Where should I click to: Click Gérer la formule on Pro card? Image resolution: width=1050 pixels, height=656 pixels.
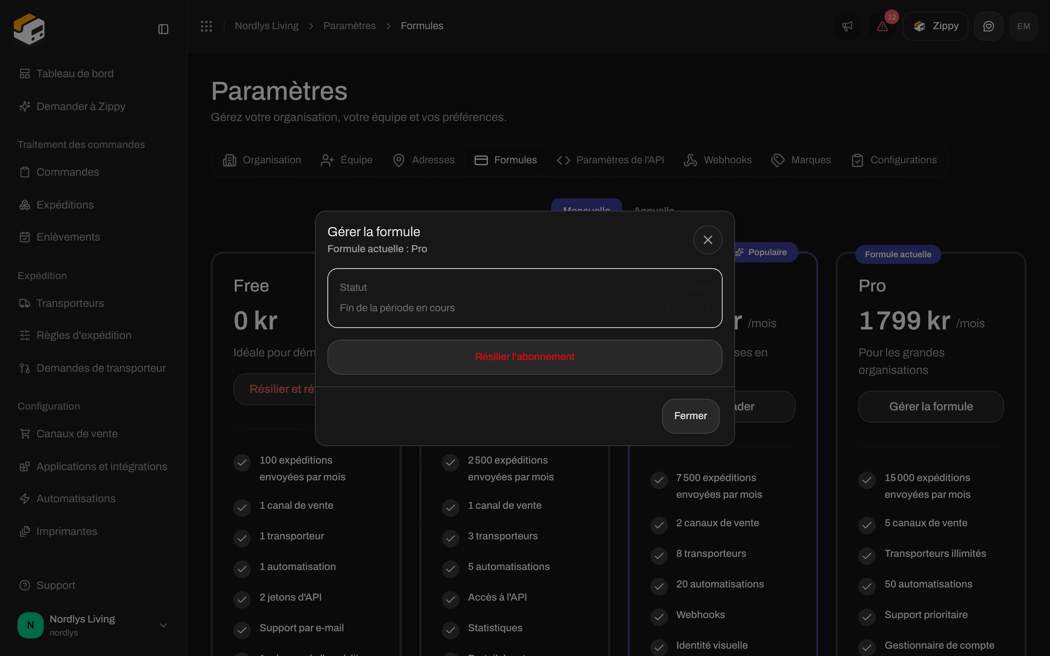coord(931,406)
